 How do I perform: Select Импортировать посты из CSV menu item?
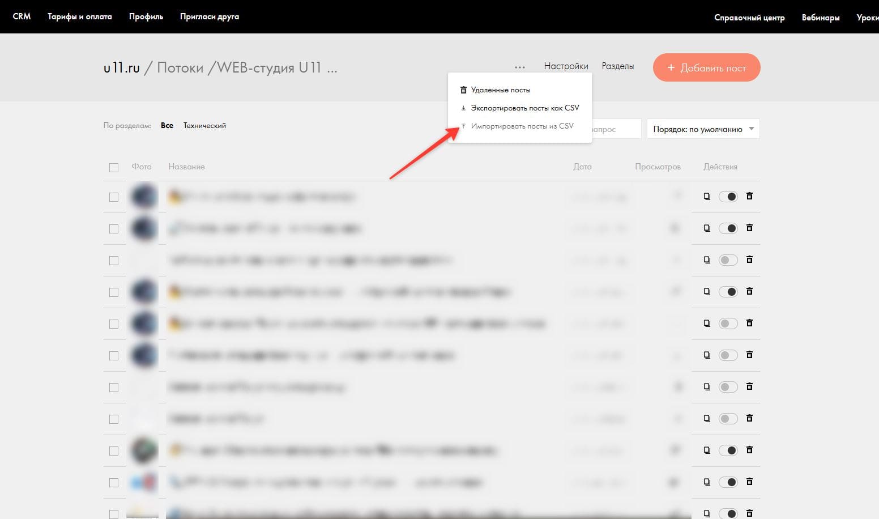(522, 126)
